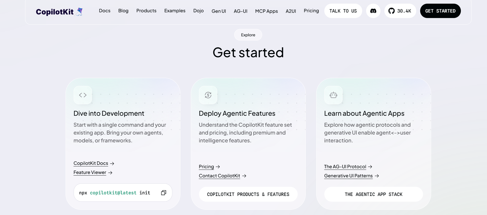Open the CopilotKit Docs link

click(x=91, y=163)
